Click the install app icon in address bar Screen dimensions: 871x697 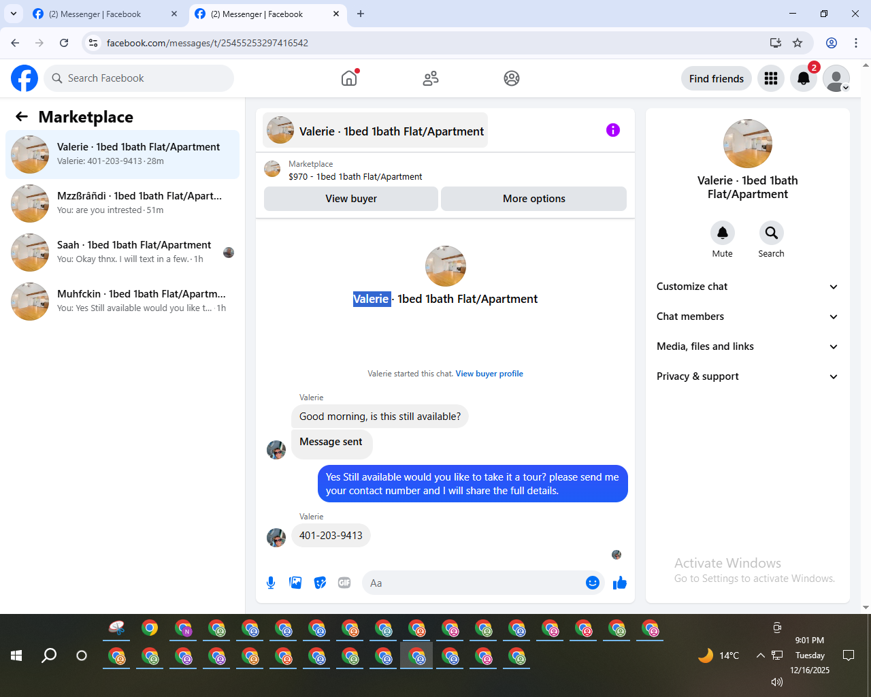776,43
